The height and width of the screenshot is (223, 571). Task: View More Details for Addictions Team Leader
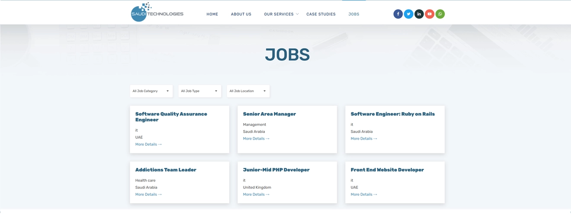click(148, 194)
